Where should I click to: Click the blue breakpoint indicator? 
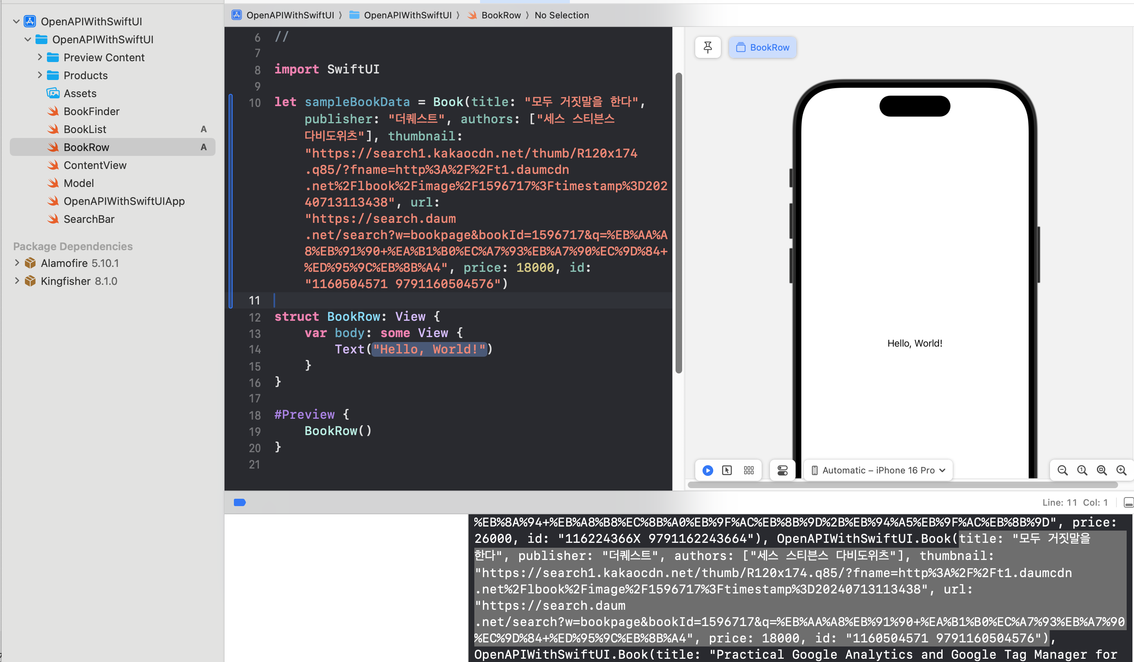240,502
